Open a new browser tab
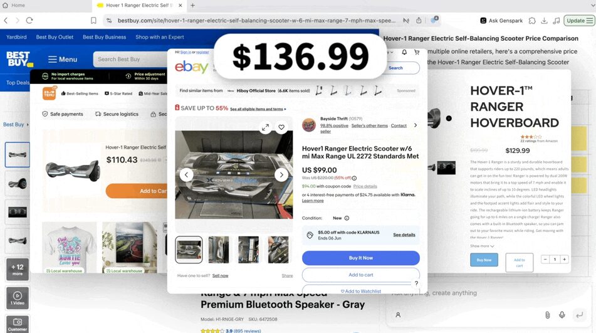The image size is (596, 333). click(192, 5)
